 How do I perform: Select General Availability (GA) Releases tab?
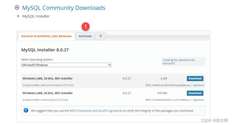[46, 36]
